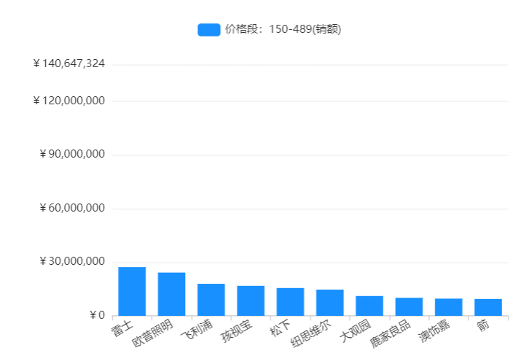Click the 雷士 x-axis label

pos(122,328)
